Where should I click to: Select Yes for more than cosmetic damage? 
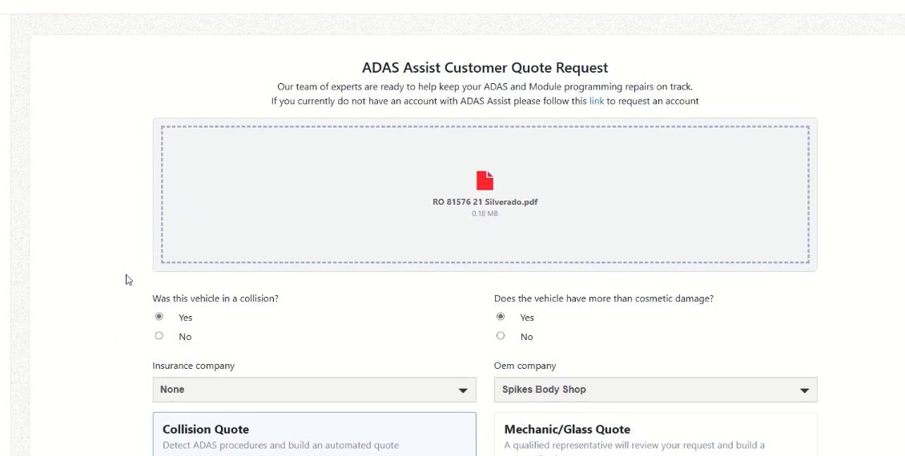[x=501, y=317]
